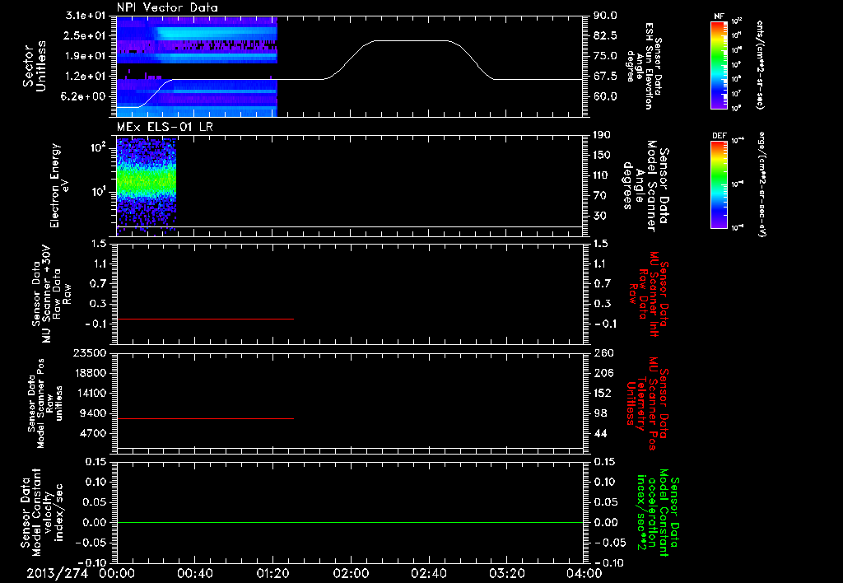Click the '02:00' time tick label
843x583 pixels.
351,573
